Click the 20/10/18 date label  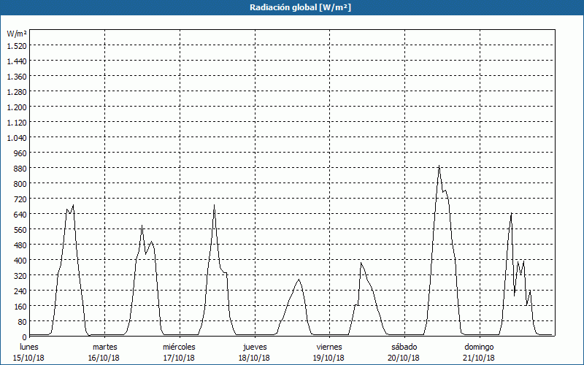tap(404, 358)
